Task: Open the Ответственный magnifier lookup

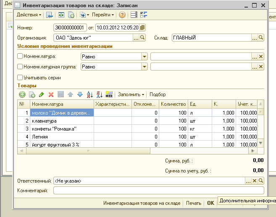Action: click(261, 181)
